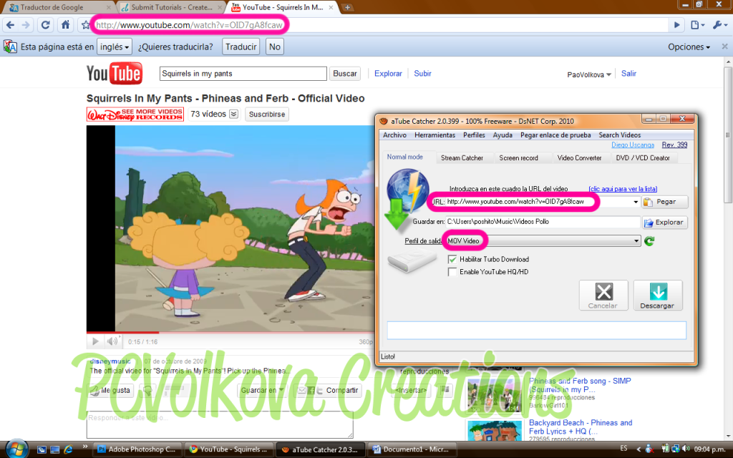The image size is (733, 458).
Task: Click the Chrome page vertical scrollbar
Action: tap(728, 135)
